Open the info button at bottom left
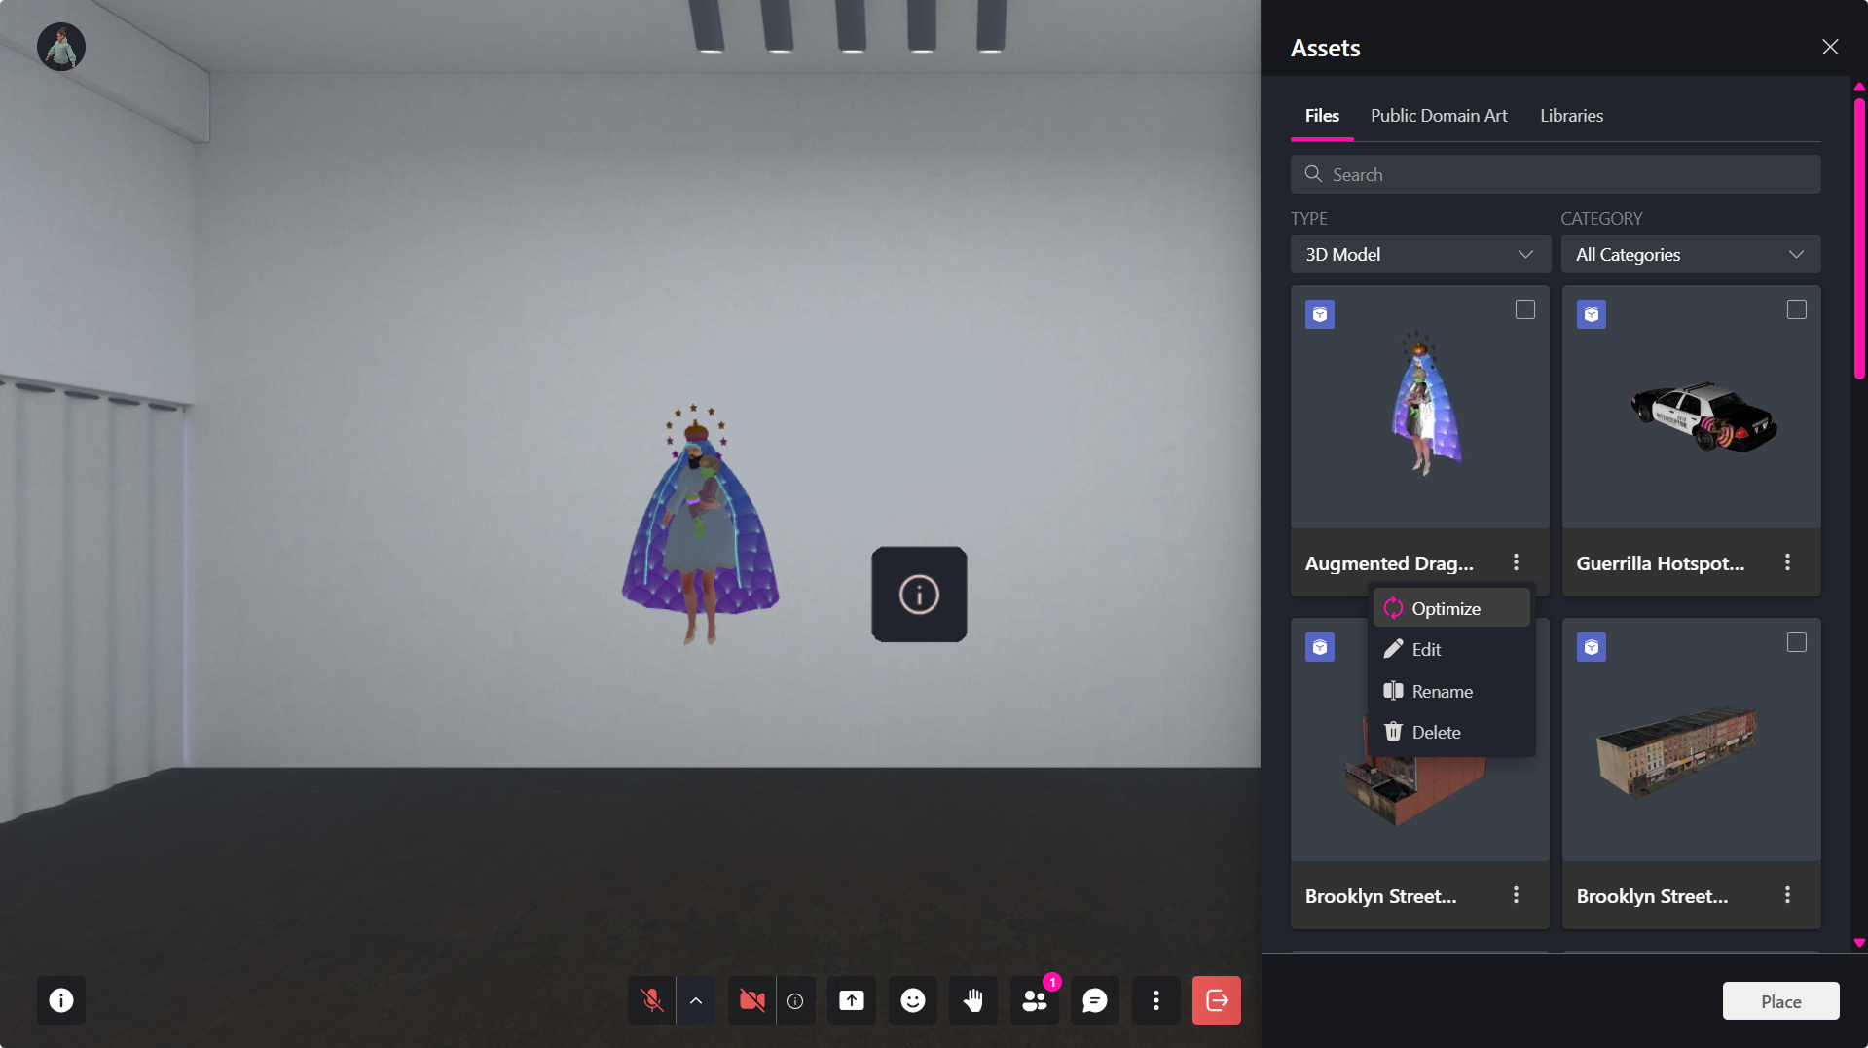This screenshot has height=1048, width=1868. pyautogui.click(x=60, y=1000)
